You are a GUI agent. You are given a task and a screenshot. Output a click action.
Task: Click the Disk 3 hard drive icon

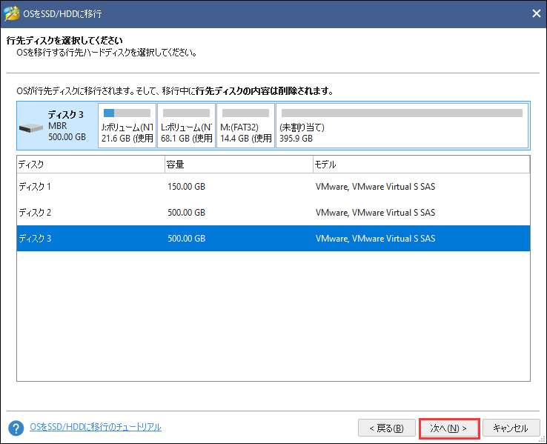tap(30, 128)
